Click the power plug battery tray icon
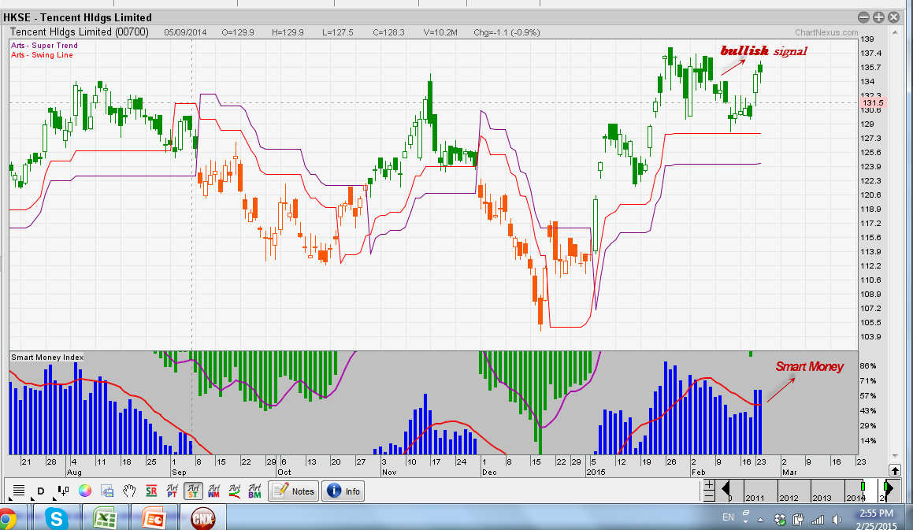Screen dimensions: 913x530 click(798, 520)
